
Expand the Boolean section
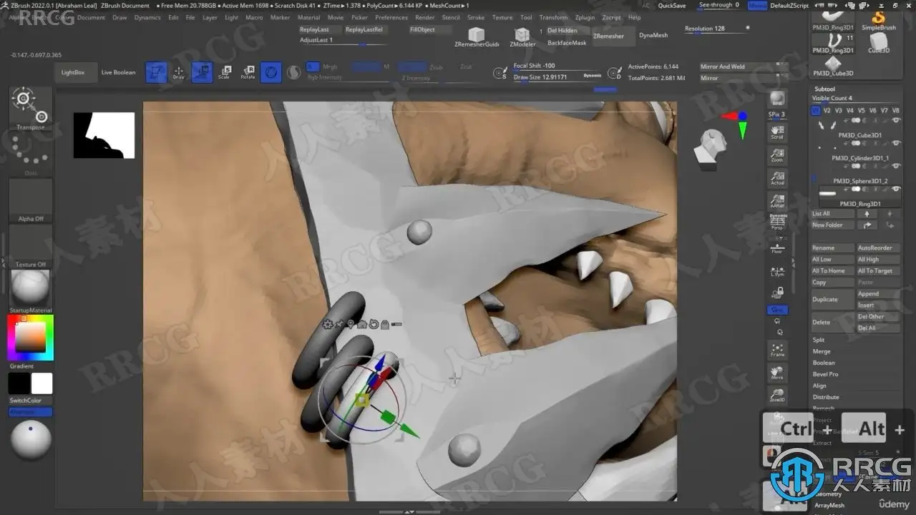824,363
